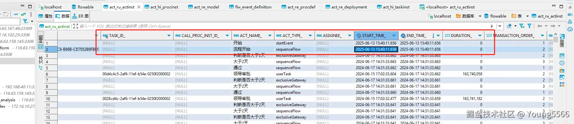The image size is (574, 124).
Task: Click the navigator search input field
Action: click(10, 21)
